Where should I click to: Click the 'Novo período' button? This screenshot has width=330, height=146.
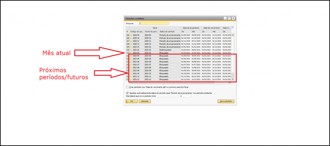226,101
